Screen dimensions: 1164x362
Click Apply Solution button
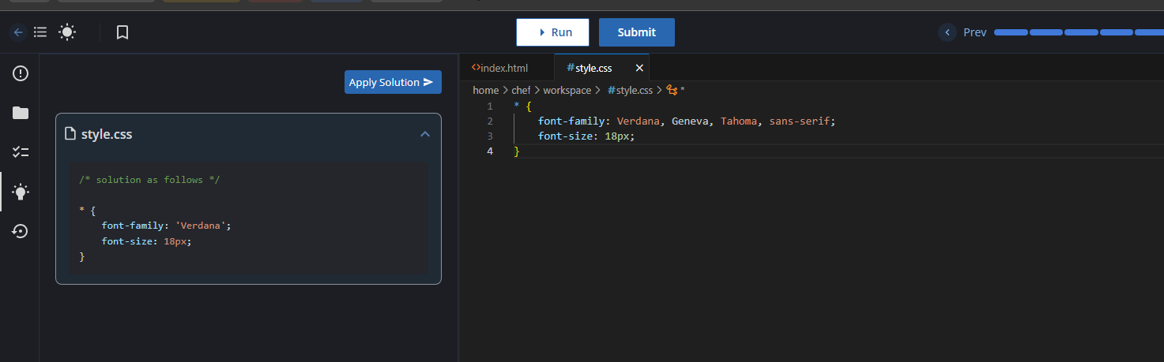pyautogui.click(x=393, y=82)
